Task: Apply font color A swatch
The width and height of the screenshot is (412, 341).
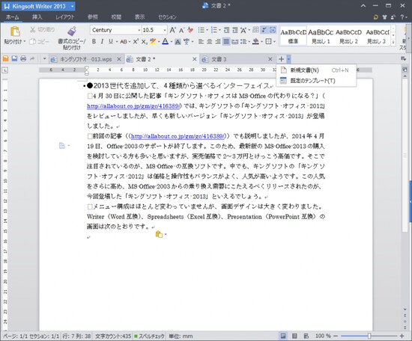Action: (x=165, y=41)
